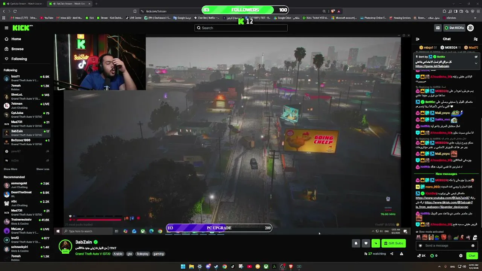Image resolution: width=482 pixels, height=271 pixels.
Task: Open chat settings gear
Action: click(x=461, y=256)
